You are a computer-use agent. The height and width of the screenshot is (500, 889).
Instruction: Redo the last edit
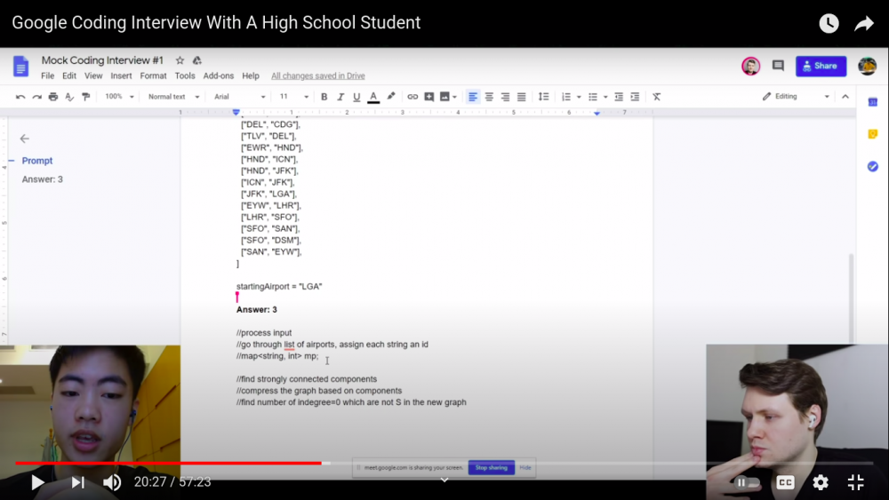coord(36,97)
